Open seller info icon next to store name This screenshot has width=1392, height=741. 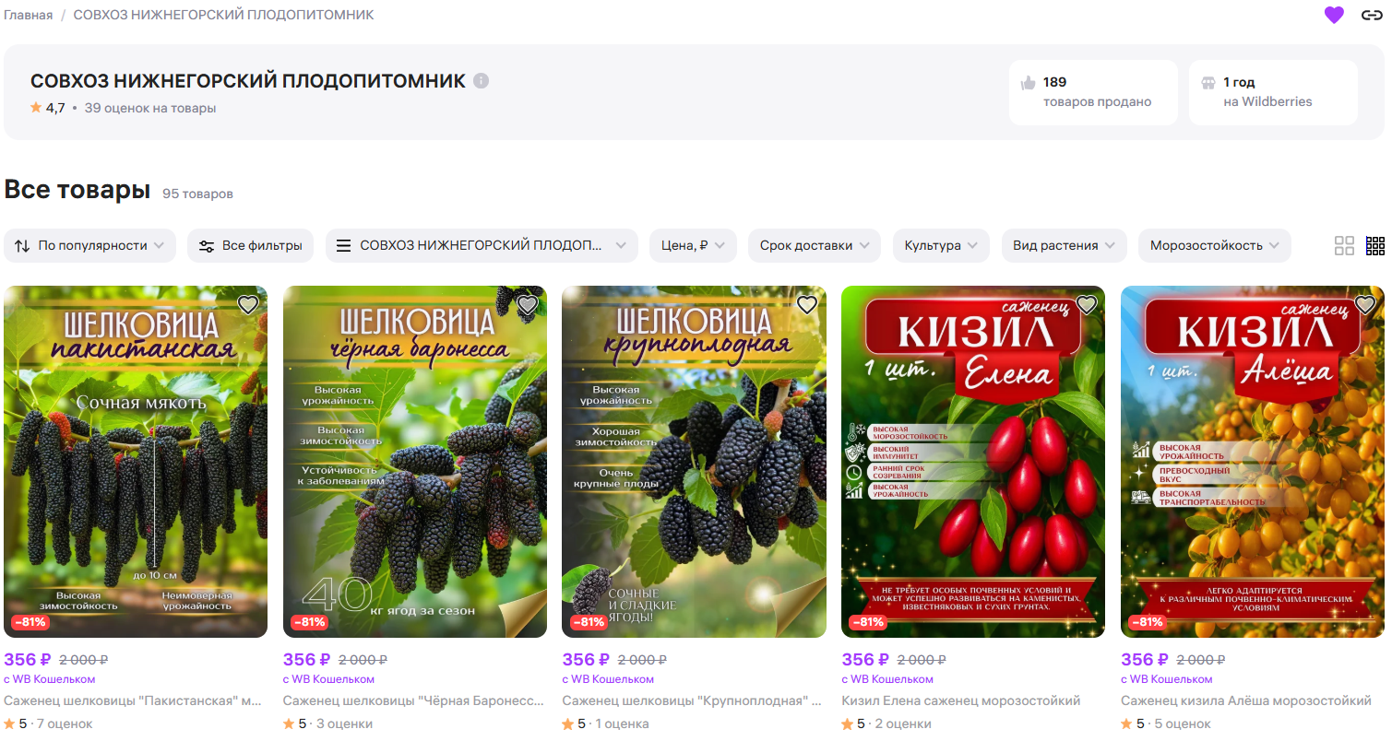pyautogui.click(x=481, y=81)
